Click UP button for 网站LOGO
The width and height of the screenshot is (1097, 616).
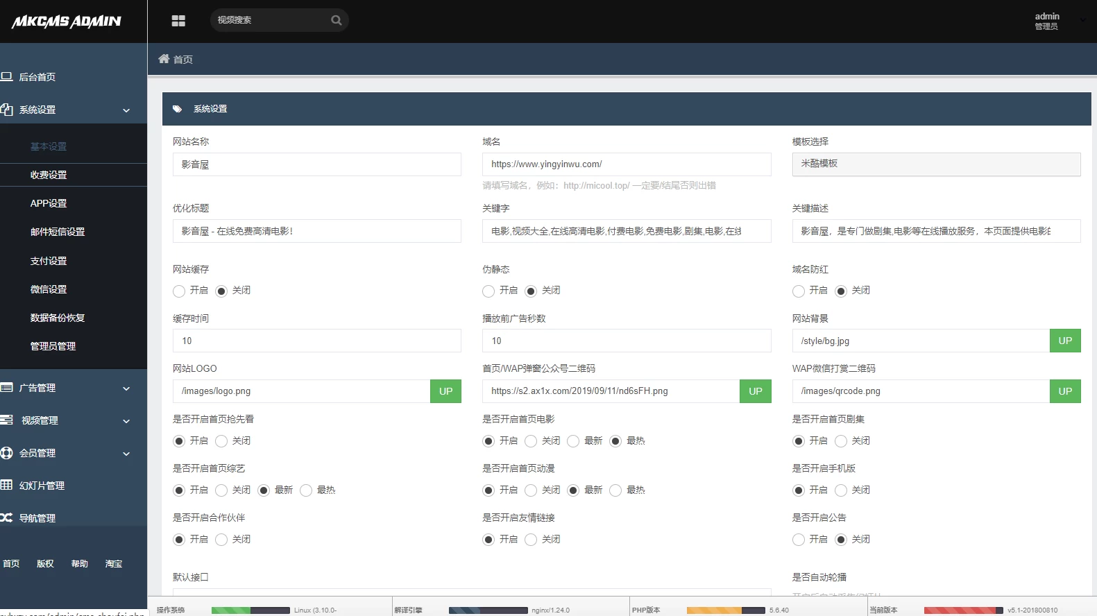[445, 391]
